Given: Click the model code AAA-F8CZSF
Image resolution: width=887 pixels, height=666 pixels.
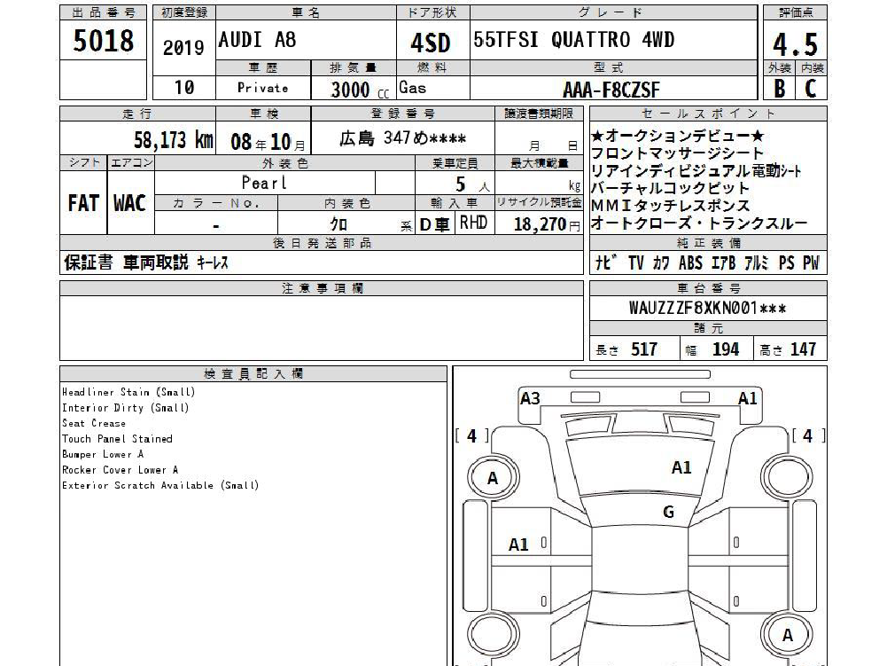Looking at the screenshot, I should click(611, 90).
